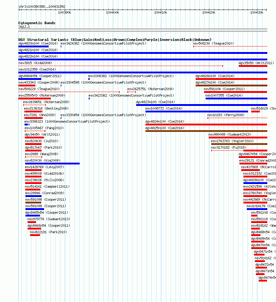Click nsv1008772 (Coe2014) label
Screen dimensions: 276x302
coord(163,109)
